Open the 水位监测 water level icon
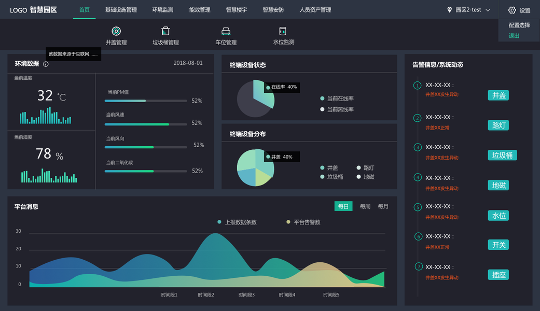The width and height of the screenshot is (540, 311). click(283, 31)
